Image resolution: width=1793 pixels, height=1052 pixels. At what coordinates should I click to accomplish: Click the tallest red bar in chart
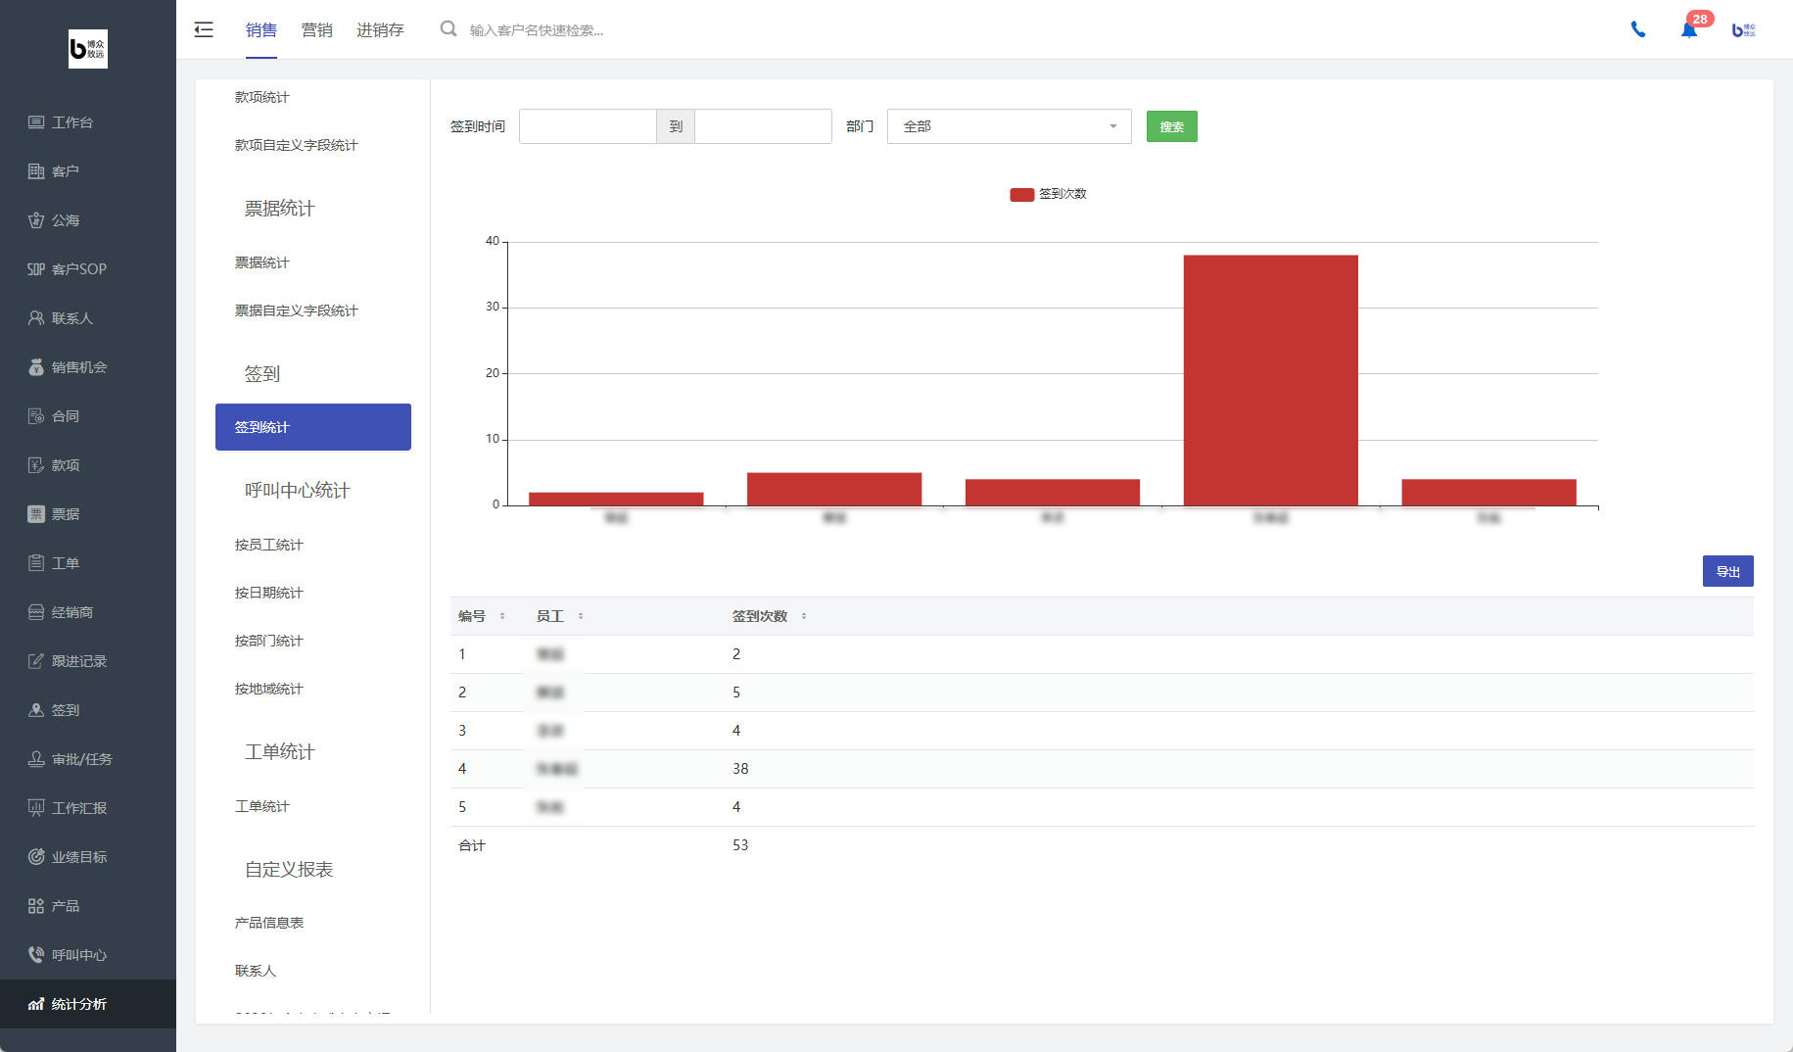coord(1270,380)
